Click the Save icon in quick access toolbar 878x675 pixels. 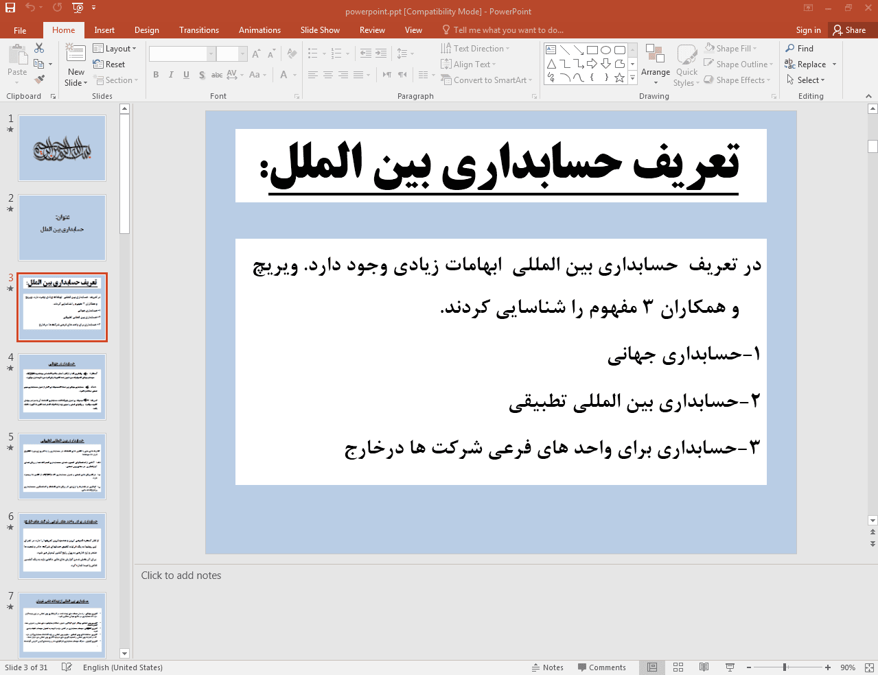coord(10,8)
